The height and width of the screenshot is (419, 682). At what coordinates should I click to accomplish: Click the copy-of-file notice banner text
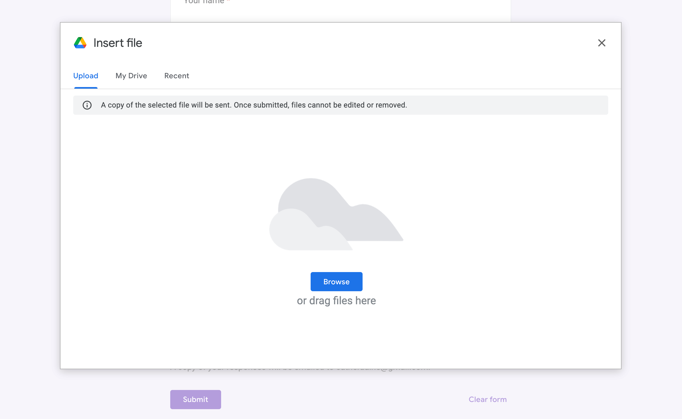tap(254, 105)
